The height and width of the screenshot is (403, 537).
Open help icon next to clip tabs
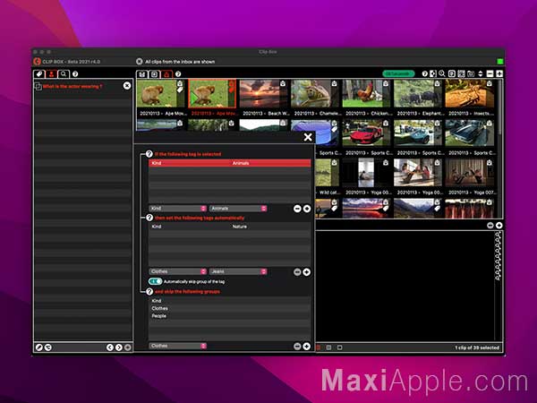click(178, 74)
